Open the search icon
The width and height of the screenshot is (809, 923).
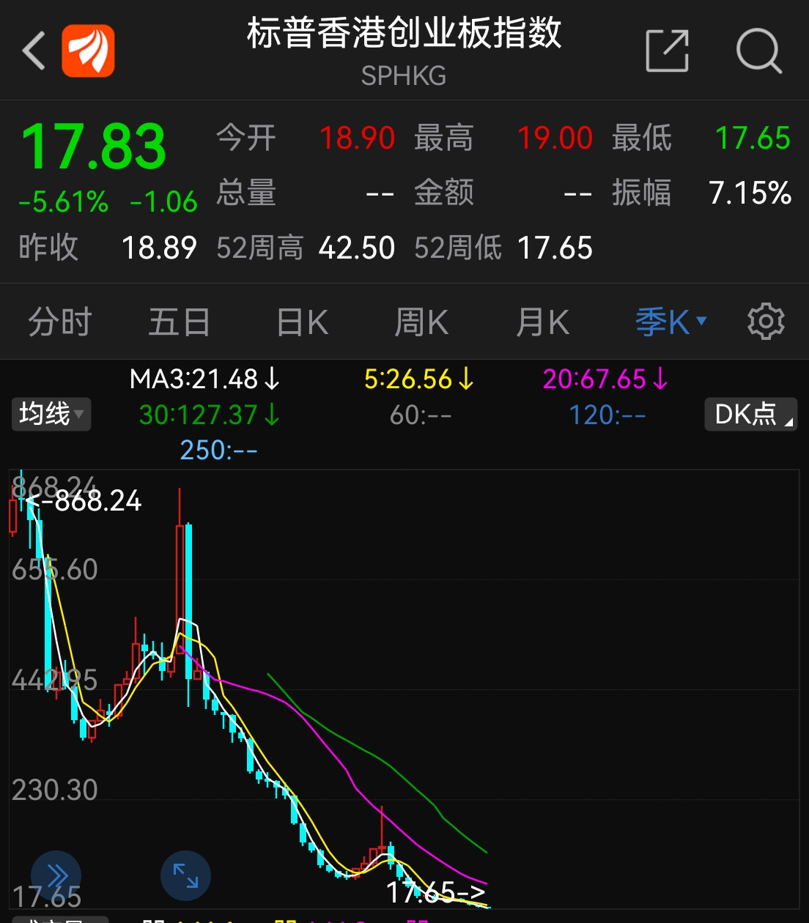(760, 50)
